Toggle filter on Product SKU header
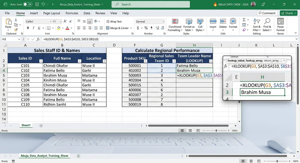Image resolution: width=300 pixels, height=163 pixels. (145, 61)
